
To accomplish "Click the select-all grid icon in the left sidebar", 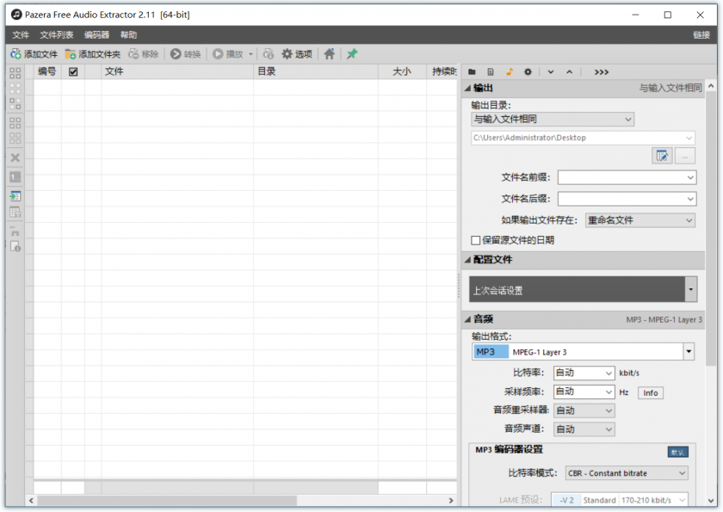I will point(15,73).
